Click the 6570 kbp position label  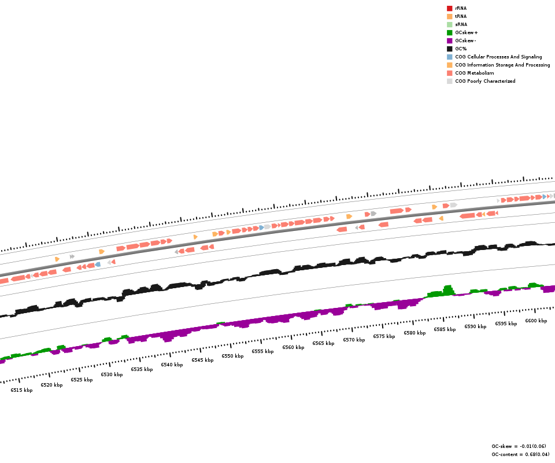click(354, 340)
